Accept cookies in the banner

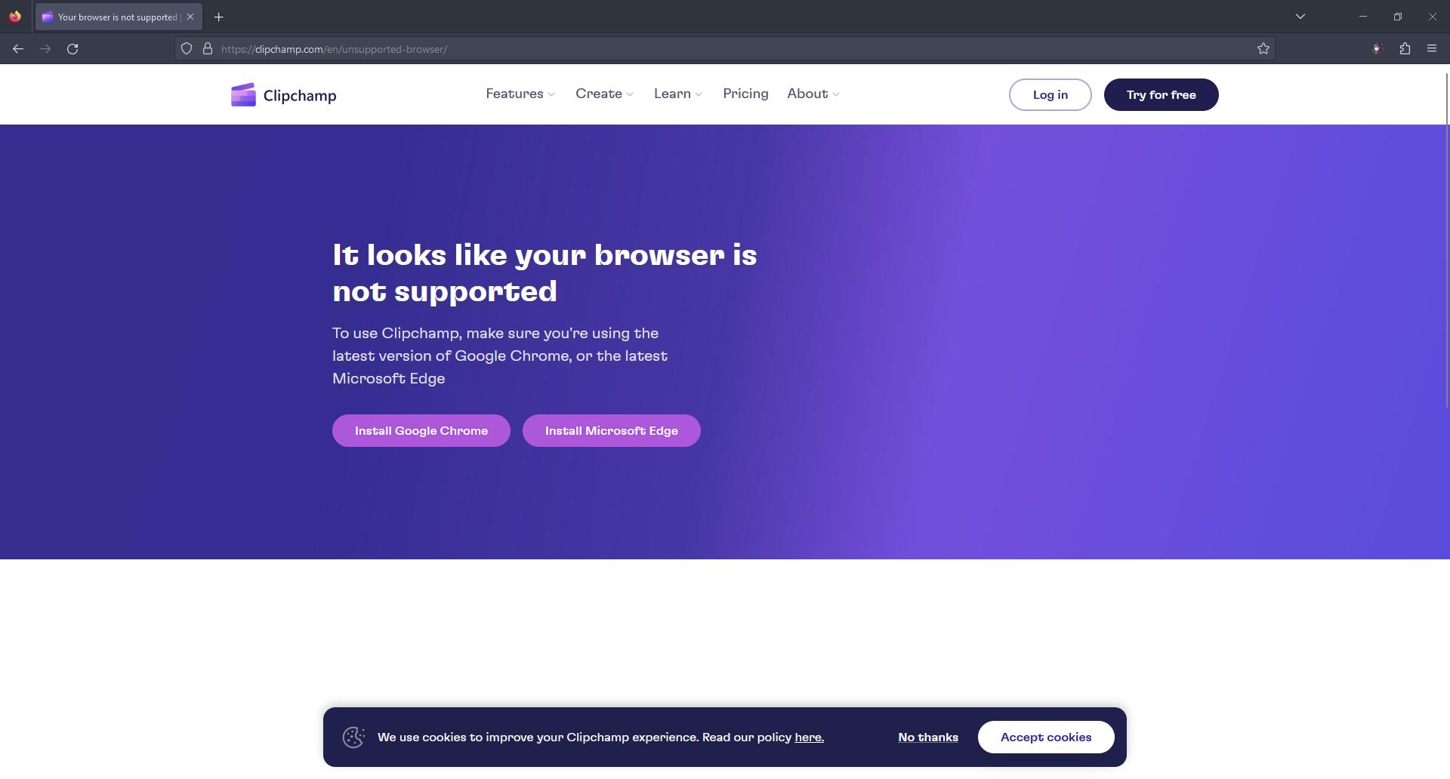[x=1046, y=737]
